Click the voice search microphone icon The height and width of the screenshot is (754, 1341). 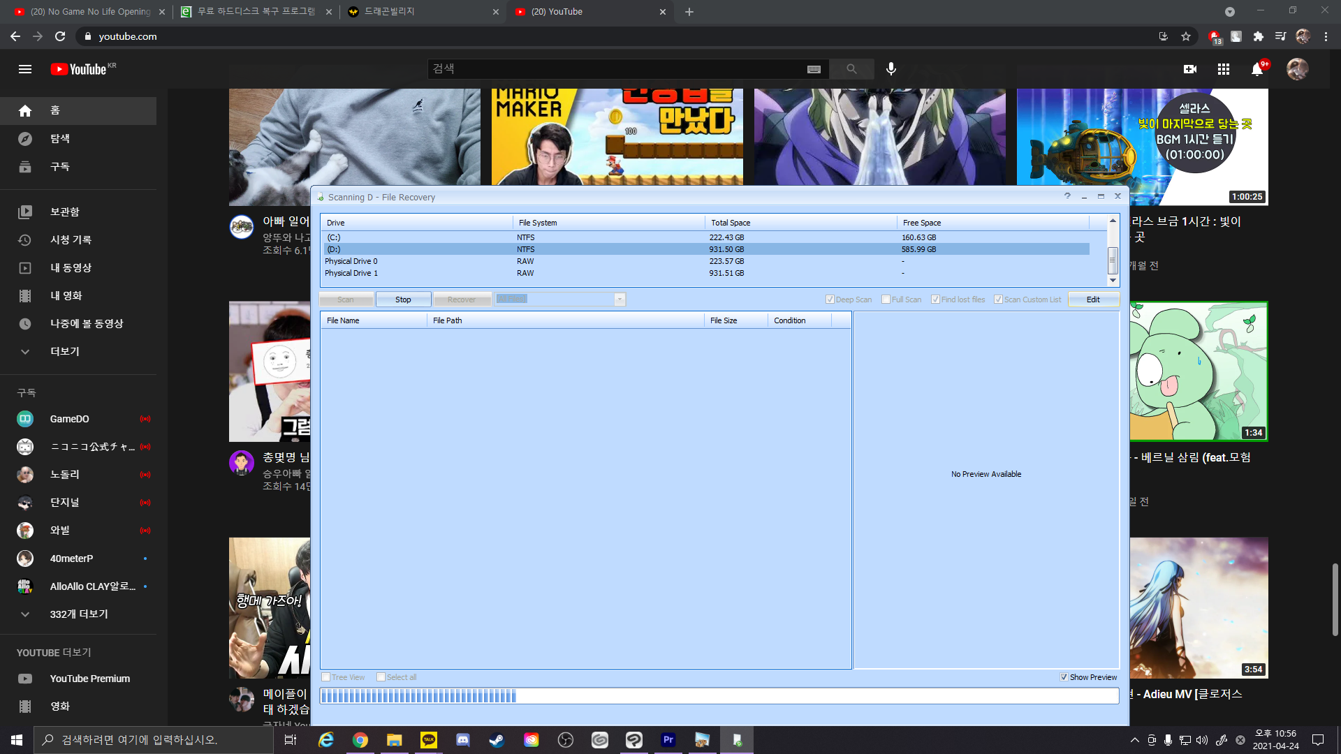coord(891,69)
